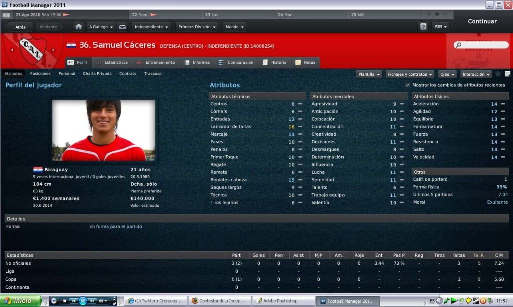Screen dimensions: 513x307
Task: Expand the Plantilla dropdown
Action: [369, 74]
